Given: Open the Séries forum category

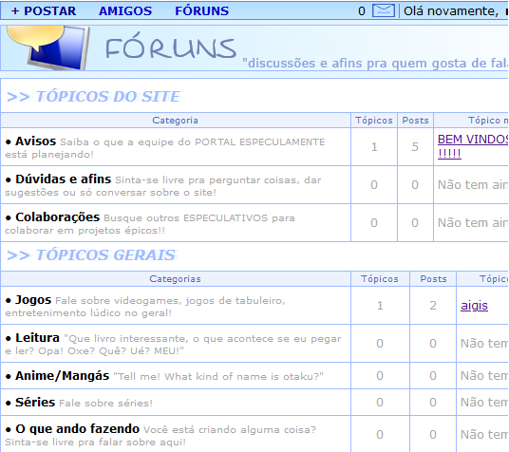Looking at the screenshot, I should 35,403.
